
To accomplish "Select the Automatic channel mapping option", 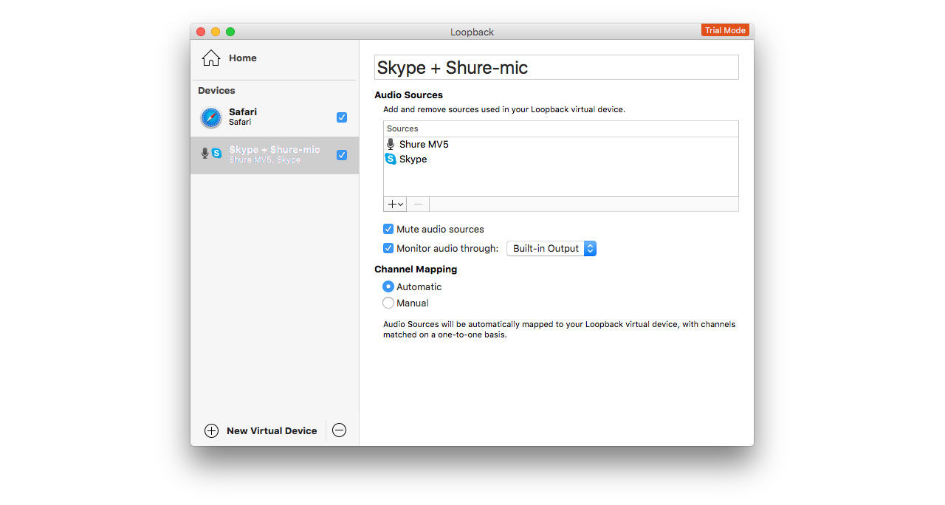I will pyautogui.click(x=388, y=287).
